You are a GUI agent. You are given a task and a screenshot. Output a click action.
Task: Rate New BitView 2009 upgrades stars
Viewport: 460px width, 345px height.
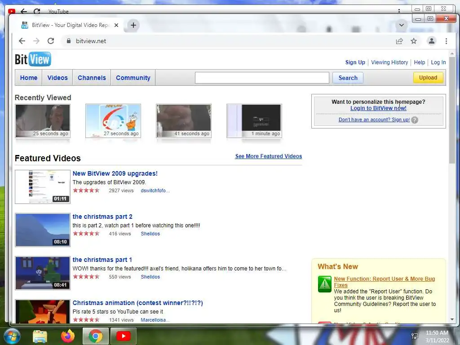coord(86,190)
